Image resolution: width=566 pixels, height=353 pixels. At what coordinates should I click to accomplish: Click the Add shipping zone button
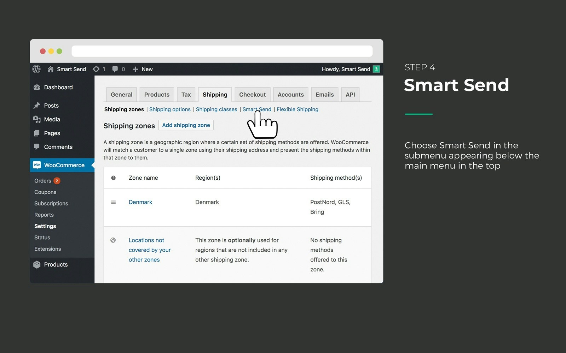[x=186, y=125]
